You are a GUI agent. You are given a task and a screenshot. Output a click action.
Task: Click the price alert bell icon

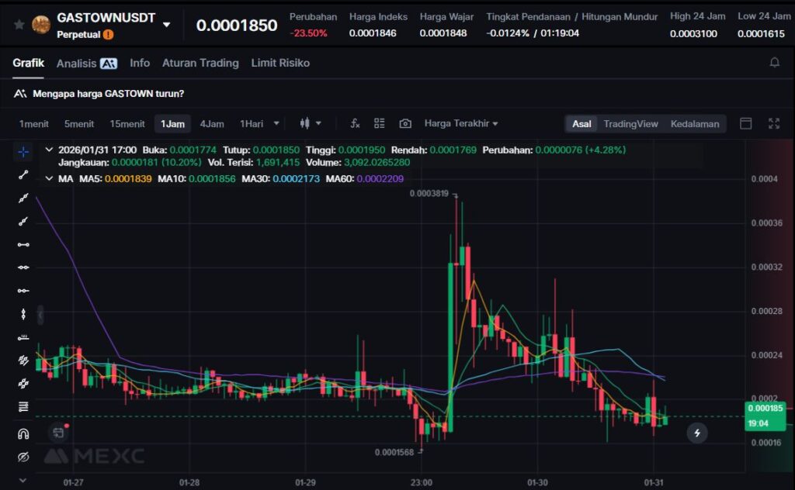pyautogui.click(x=774, y=63)
